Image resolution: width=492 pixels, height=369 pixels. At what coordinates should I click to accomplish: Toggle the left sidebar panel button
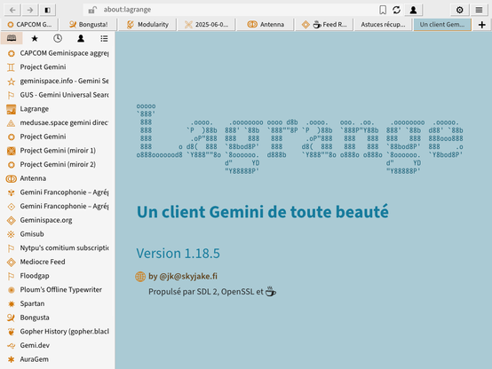coord(47,10)
